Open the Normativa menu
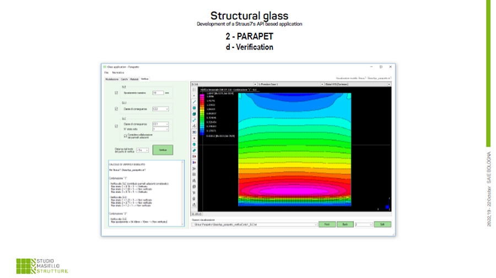Viewport: 496px width, 278px height. point(118,73)
